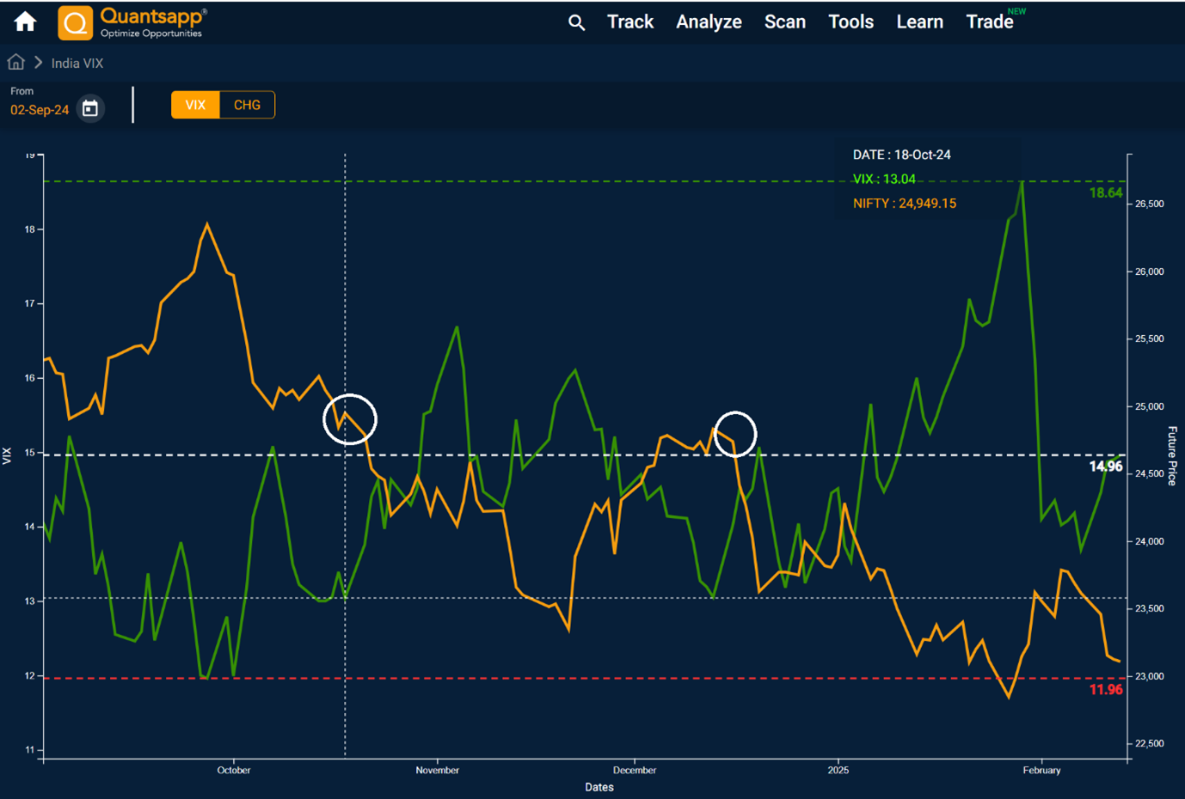This screenshot has width=1185, height=799.
Task: Open the Scan menu
Action: coord(784,22)
